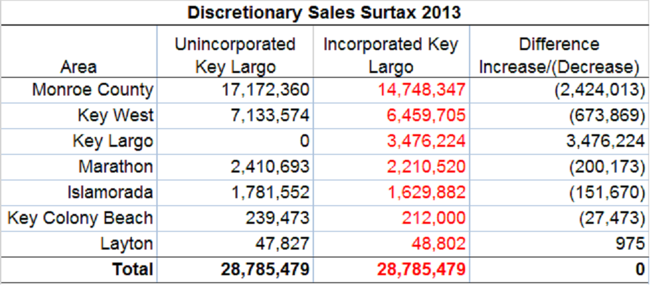
Task: Select the "Islamorada" row label
Action: tap(110, 192)
